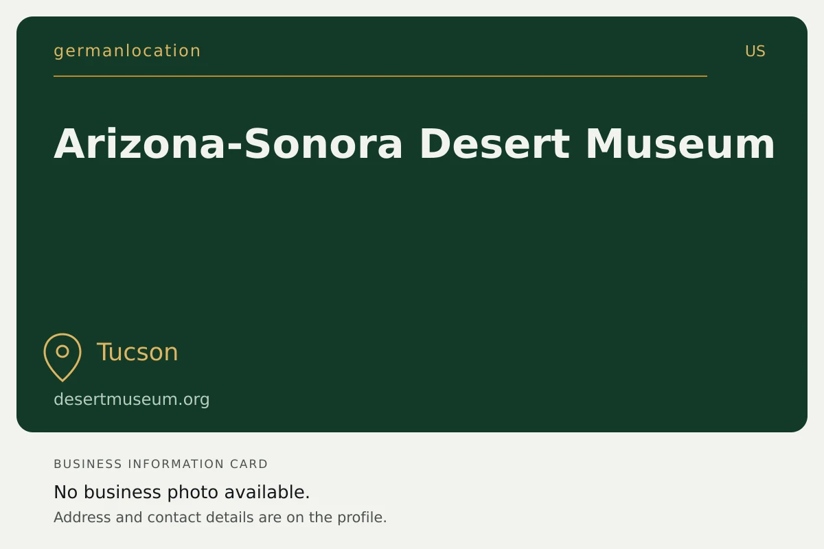Click the word Arizona-Sonora in the heading

coord(228,143)
